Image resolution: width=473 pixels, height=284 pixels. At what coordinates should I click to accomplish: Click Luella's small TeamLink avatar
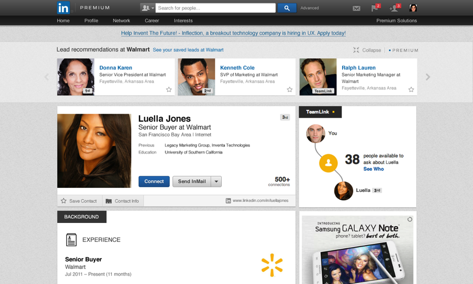(344, 191)
